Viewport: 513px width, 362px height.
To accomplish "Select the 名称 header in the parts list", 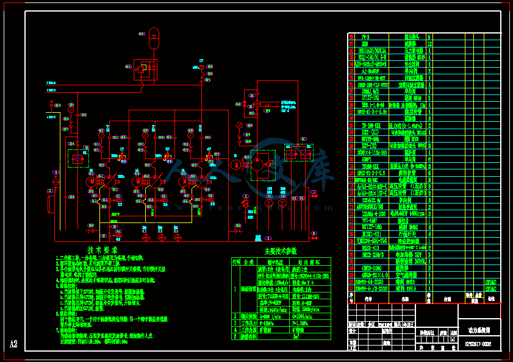I will pos(406,299).
